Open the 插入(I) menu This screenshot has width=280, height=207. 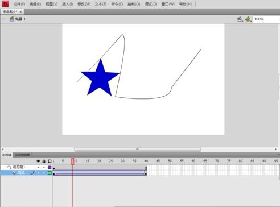(x=68, y=4)
